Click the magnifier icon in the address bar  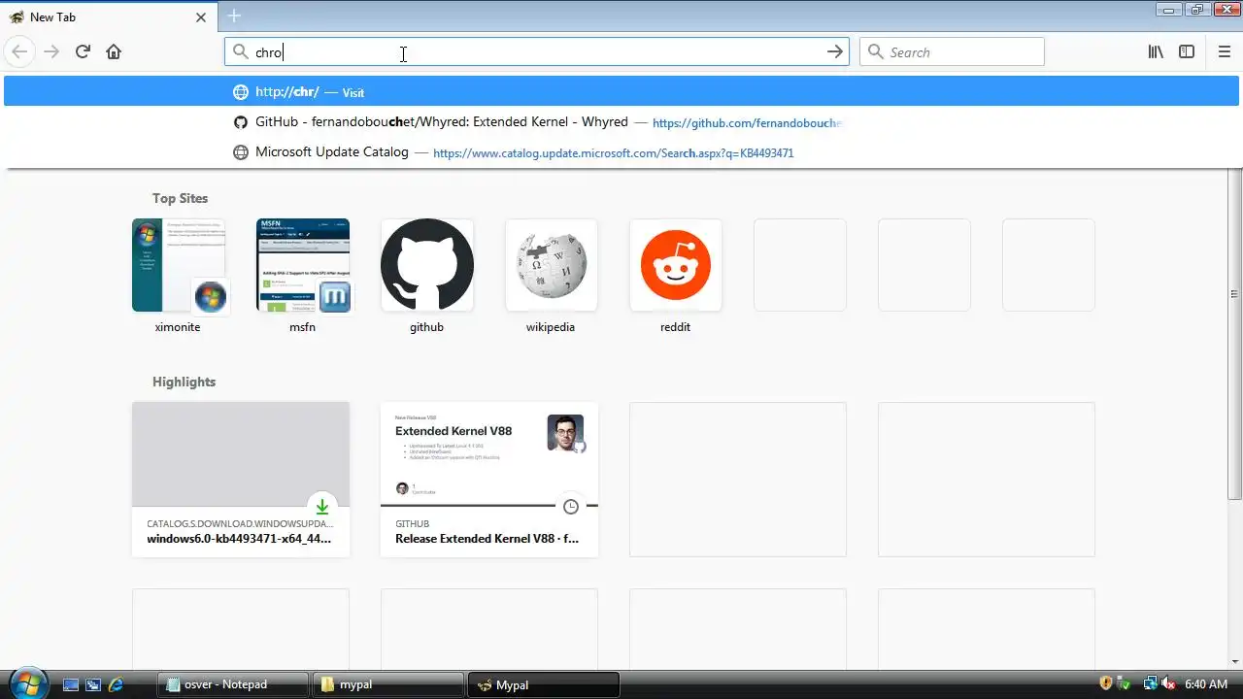[x=241, y=51]
